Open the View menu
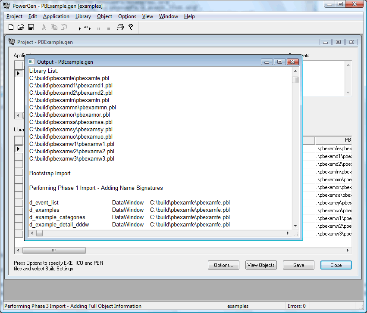The width and height of the screenshot is (367, 313). click(x=147, y=16)
